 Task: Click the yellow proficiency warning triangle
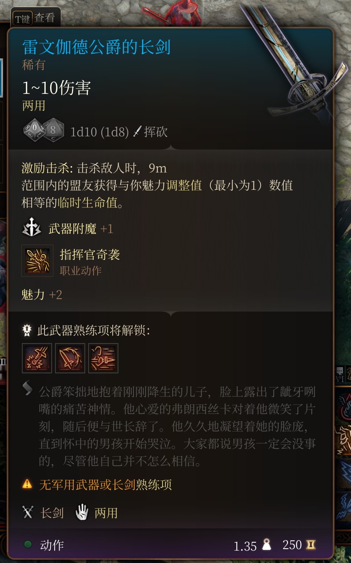28,484
